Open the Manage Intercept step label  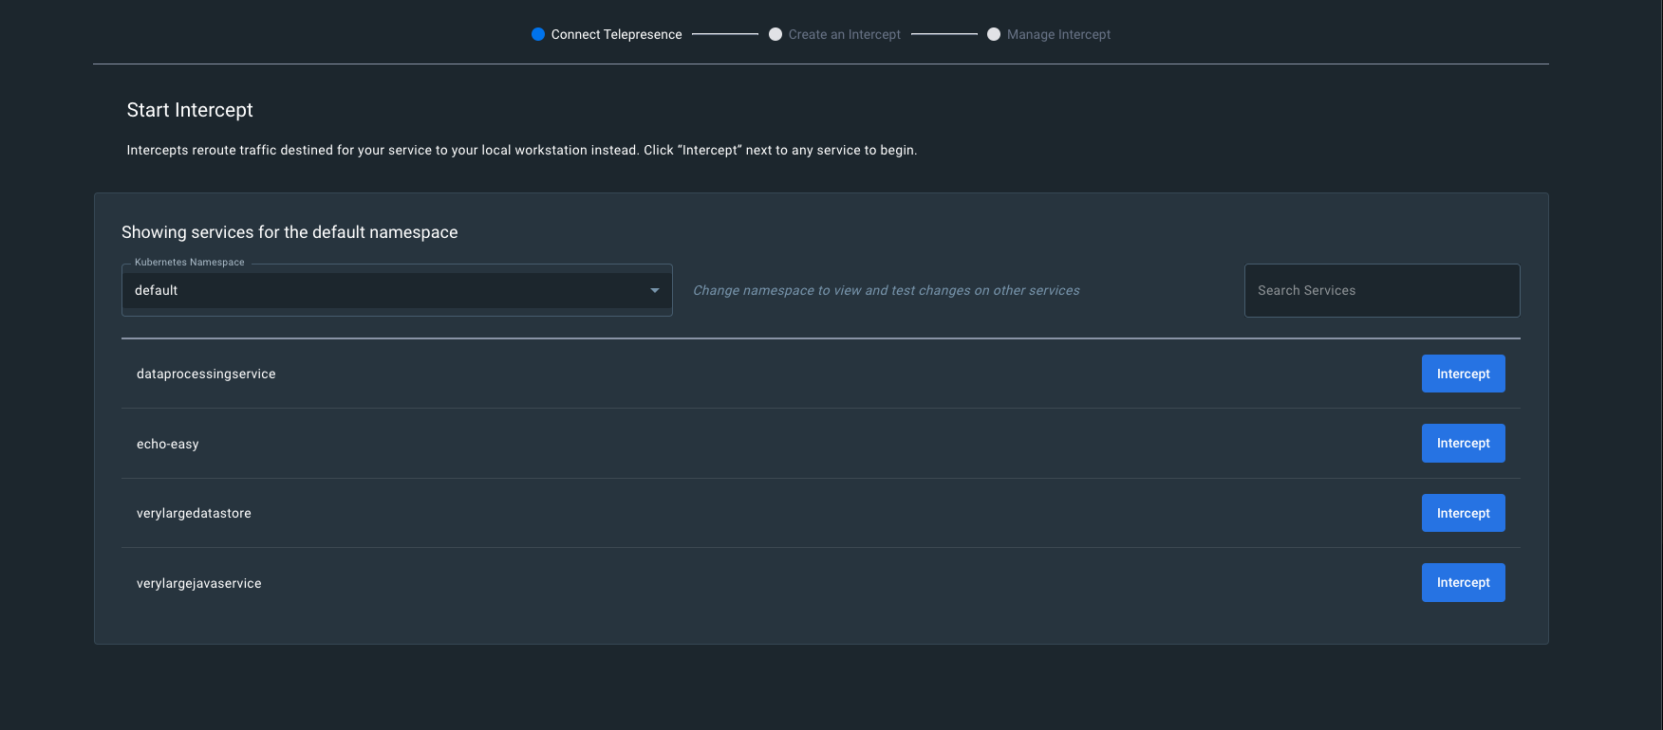pos(1058,34)
